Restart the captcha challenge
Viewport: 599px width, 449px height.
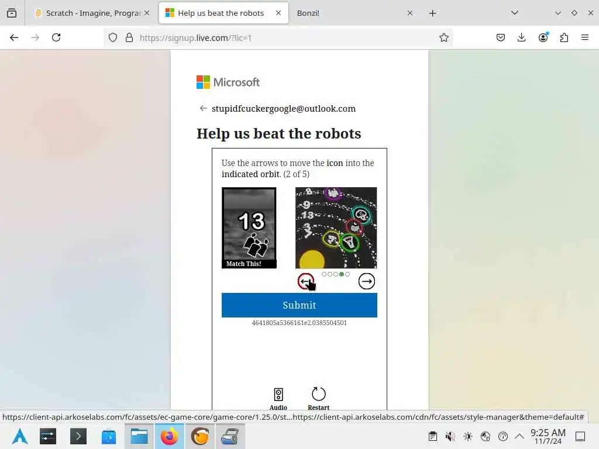(x=318, y=399)
